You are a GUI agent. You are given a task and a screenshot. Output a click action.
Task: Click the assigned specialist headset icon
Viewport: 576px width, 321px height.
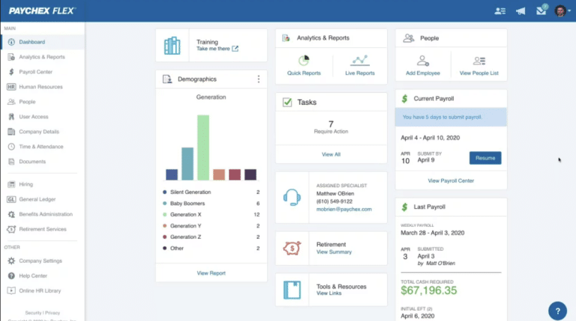[x=292, y=198]
